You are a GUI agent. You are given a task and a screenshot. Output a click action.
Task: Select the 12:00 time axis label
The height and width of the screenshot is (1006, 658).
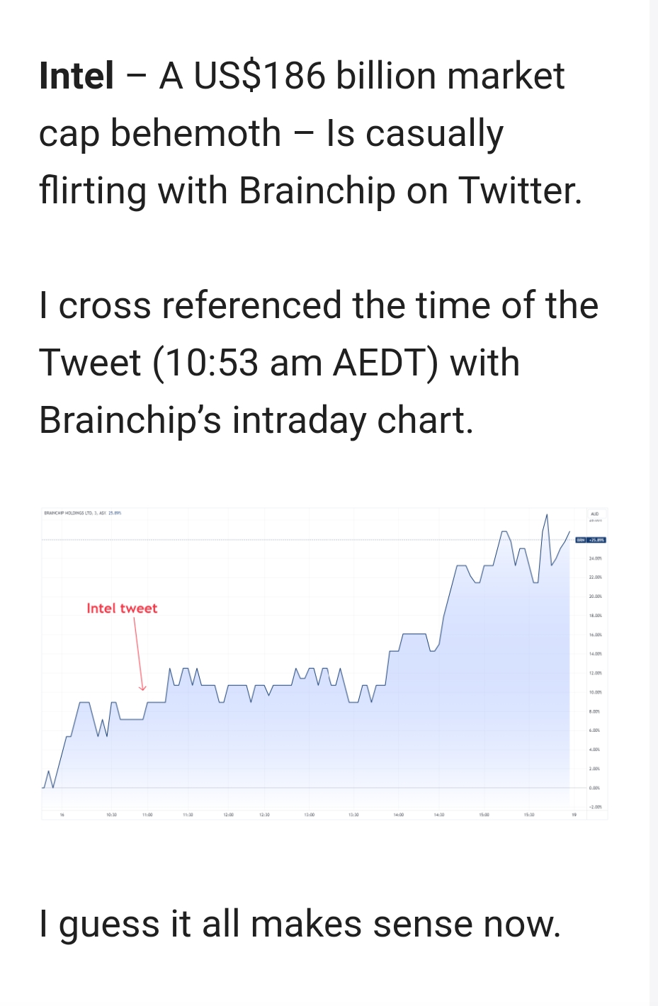228,815
